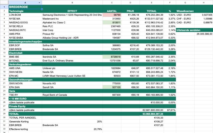
Task: Click the BREDERODE title cell
Action: (25, 7)
